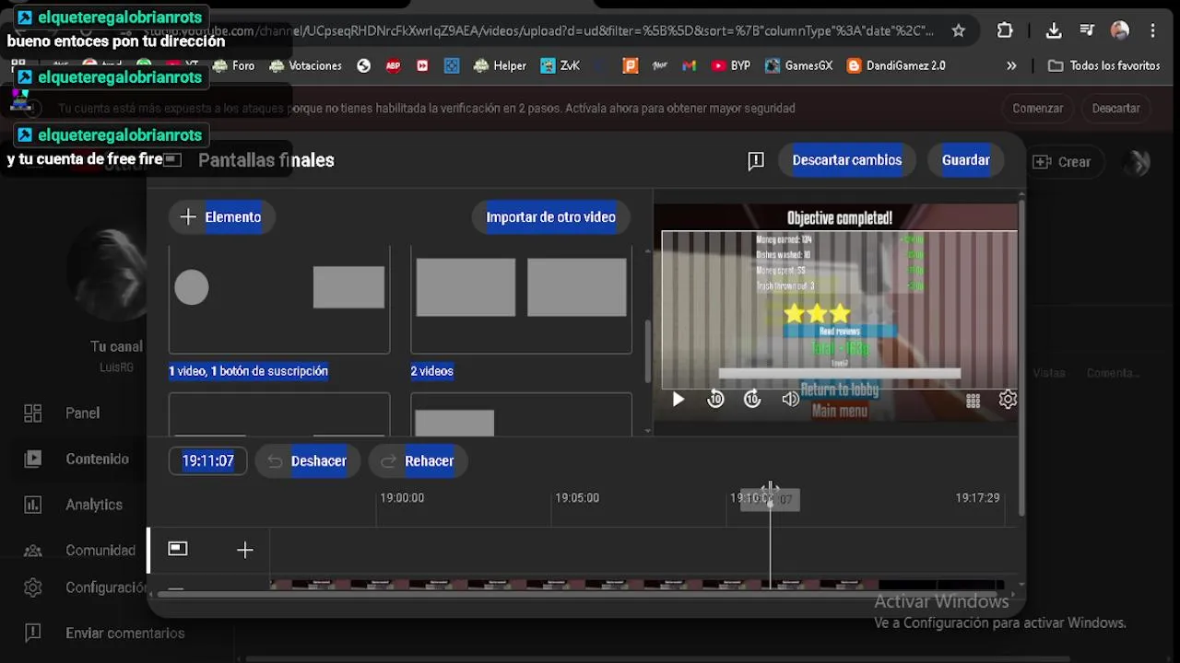Skip forward 10 seconds in preview
Screen dimensions: 1180x663
point(752,400)
